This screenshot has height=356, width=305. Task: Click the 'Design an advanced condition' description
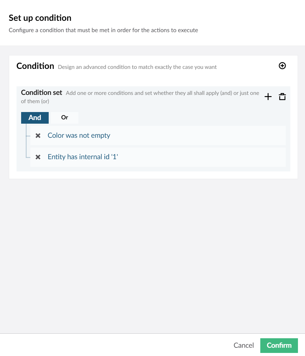point(137,67)
